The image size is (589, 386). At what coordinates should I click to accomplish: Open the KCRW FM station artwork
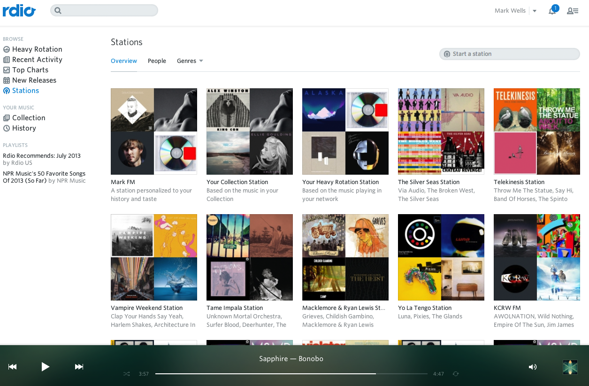537,257
